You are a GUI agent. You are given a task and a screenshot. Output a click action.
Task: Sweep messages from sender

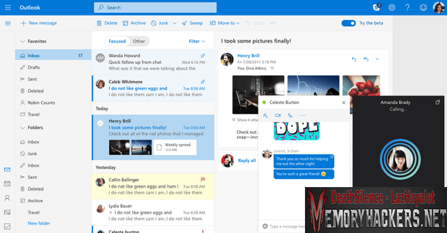(x=192, y=23)
